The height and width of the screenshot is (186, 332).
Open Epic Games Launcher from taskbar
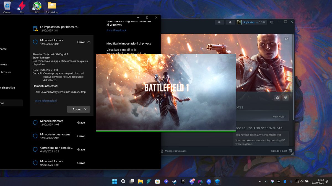[183, 181]
